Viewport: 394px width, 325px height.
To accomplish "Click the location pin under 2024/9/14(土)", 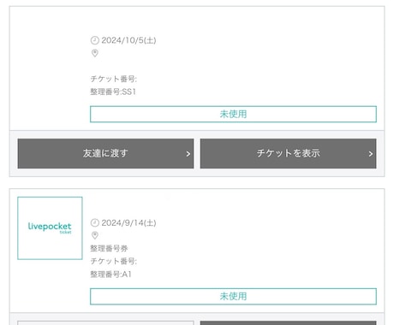I will [x=95, y=235].
